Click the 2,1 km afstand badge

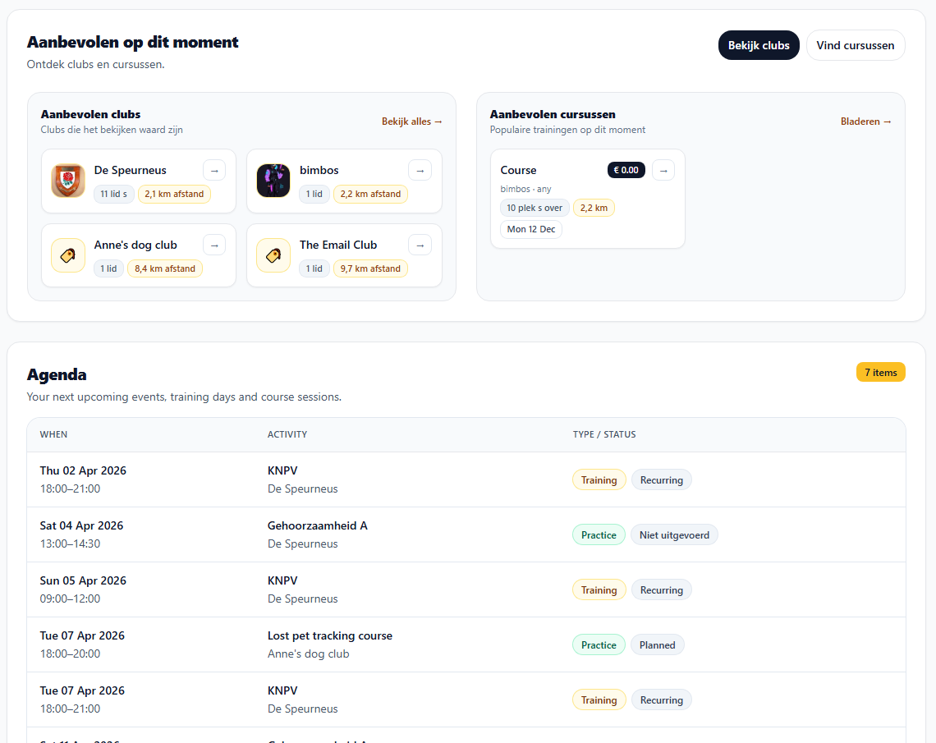click(174, 194)
